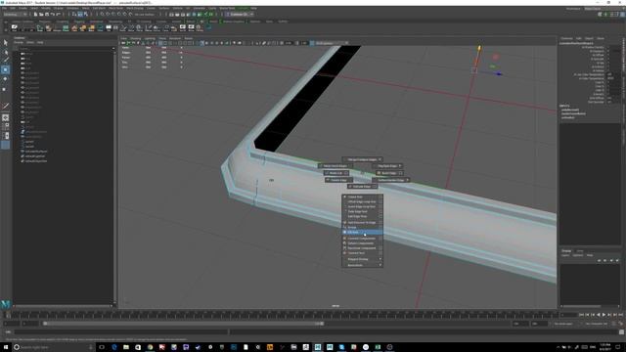Click the Undo arrow icon
The height and width of the screenshot is (352, 626).
[x=52, y=14]
